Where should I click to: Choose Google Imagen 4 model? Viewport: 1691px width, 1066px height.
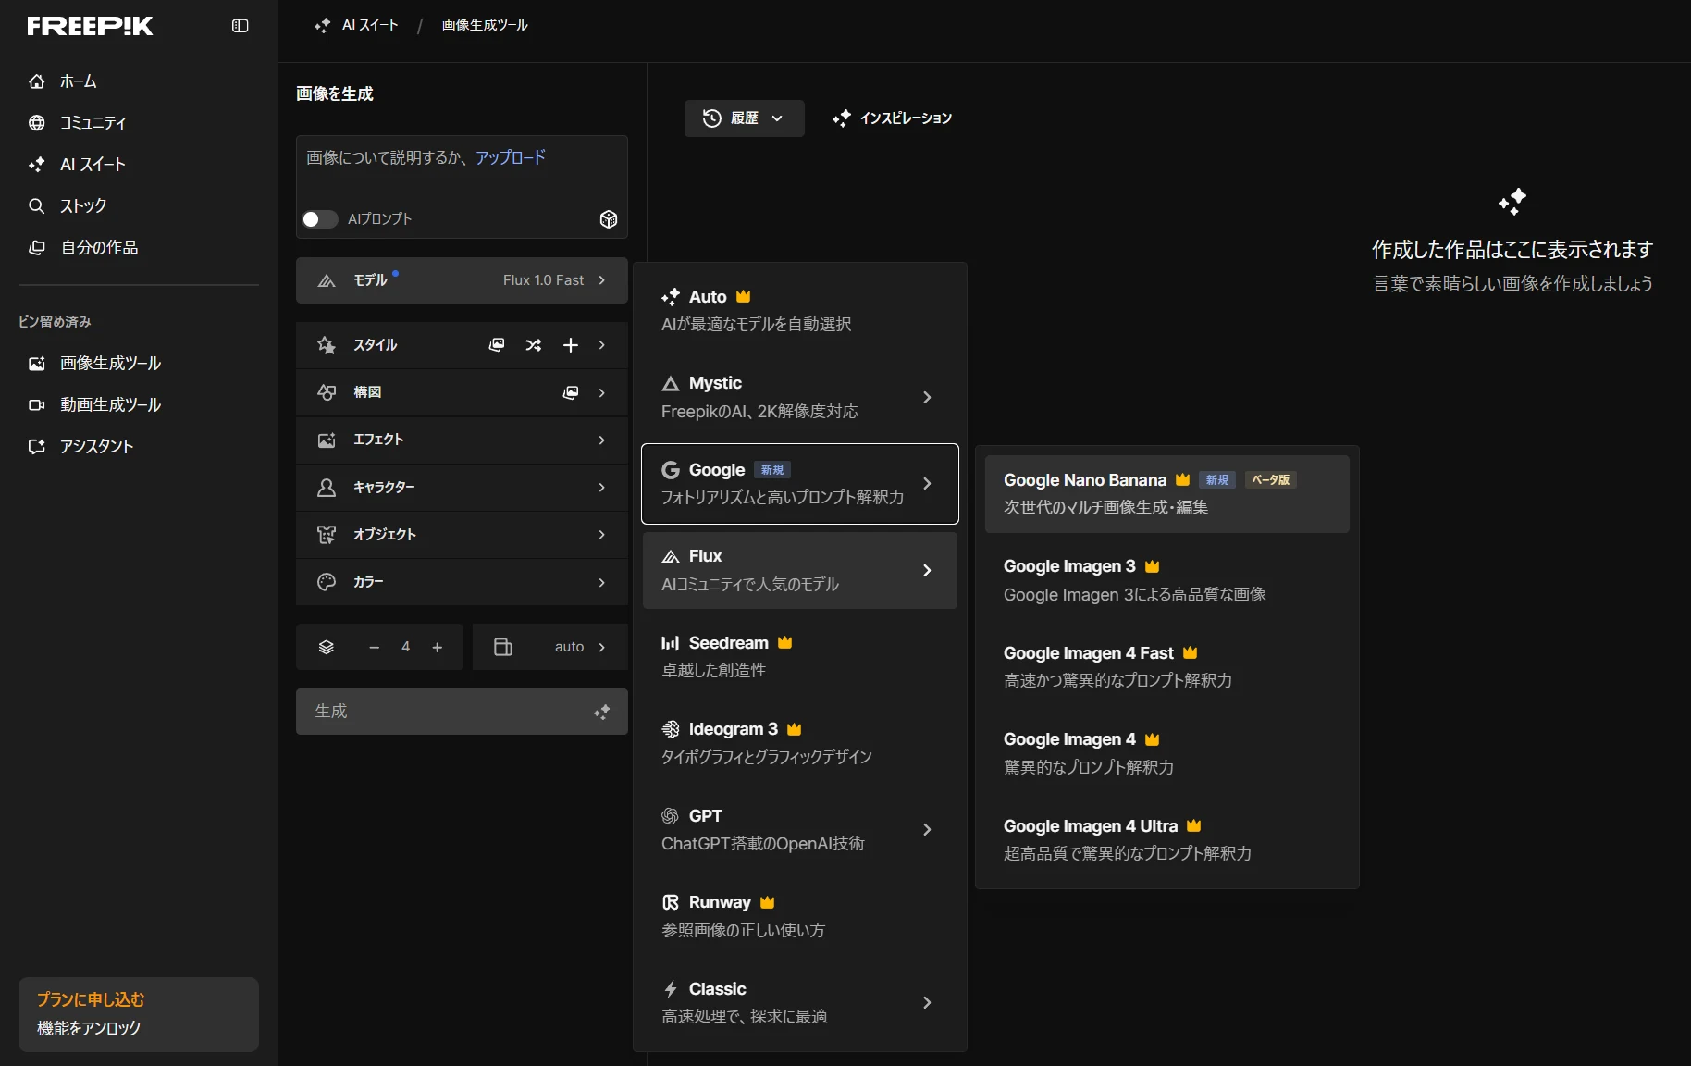(x=1167, y=753)
